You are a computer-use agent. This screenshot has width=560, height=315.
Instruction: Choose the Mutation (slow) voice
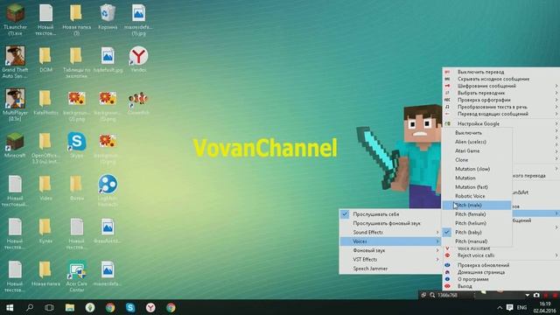477,169
